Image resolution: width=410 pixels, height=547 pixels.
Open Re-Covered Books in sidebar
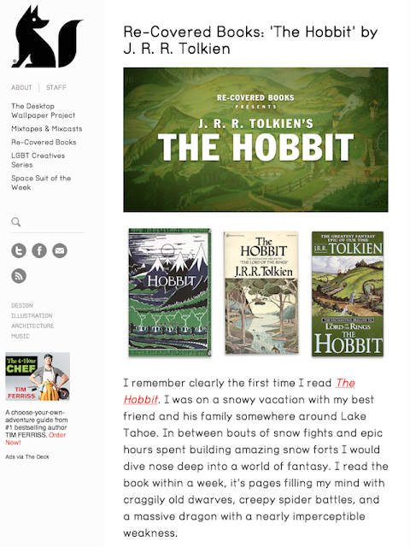(x=44, y=142)
